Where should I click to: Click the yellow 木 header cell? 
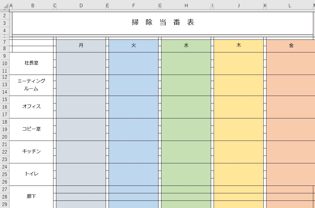coord(238,46)
